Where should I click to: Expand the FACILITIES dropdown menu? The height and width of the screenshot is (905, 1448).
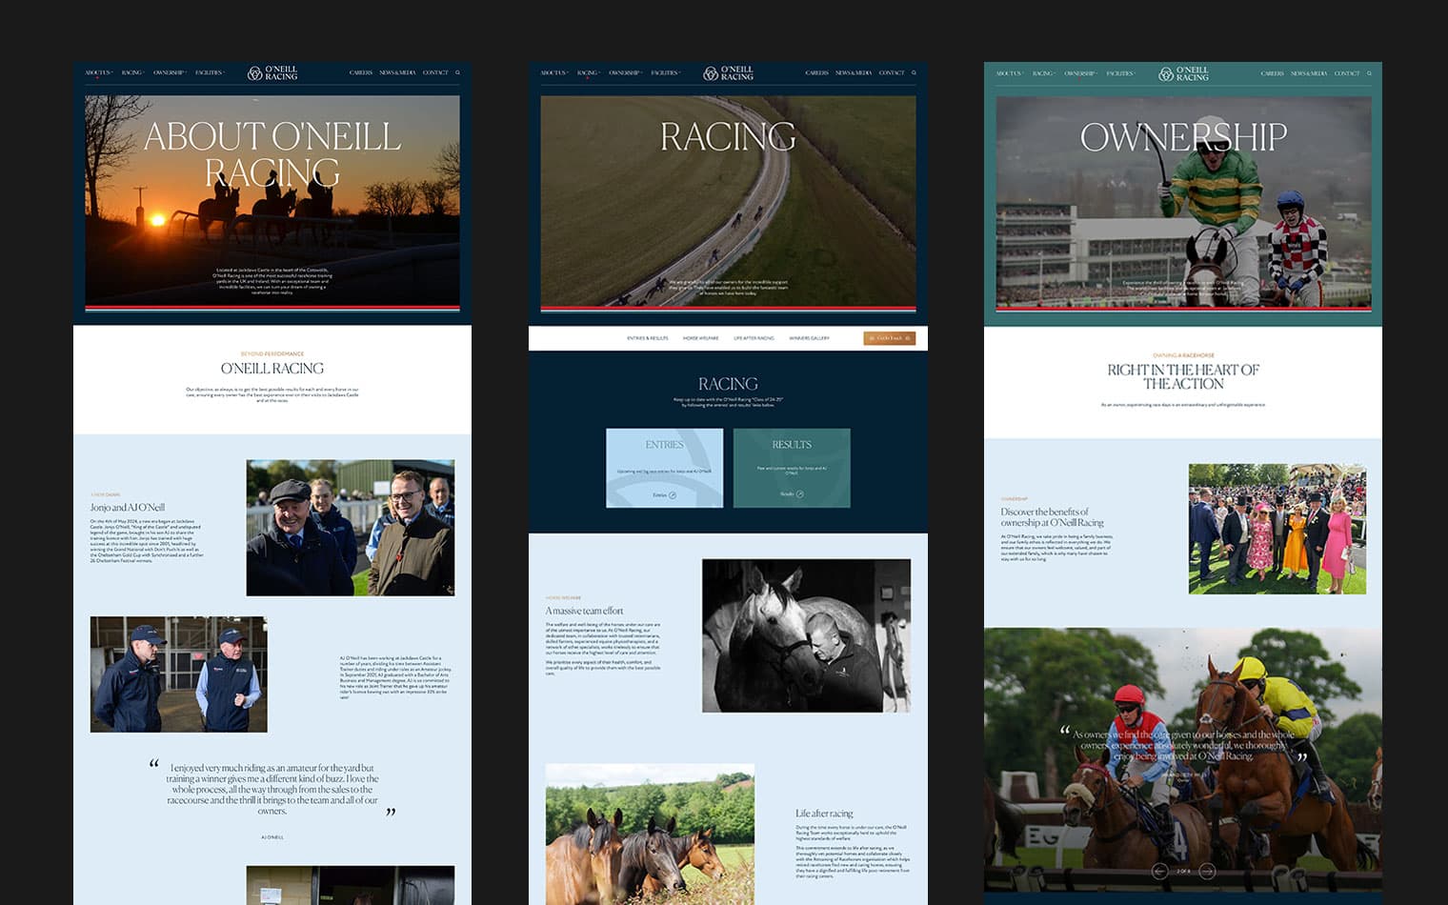point(209,72)
